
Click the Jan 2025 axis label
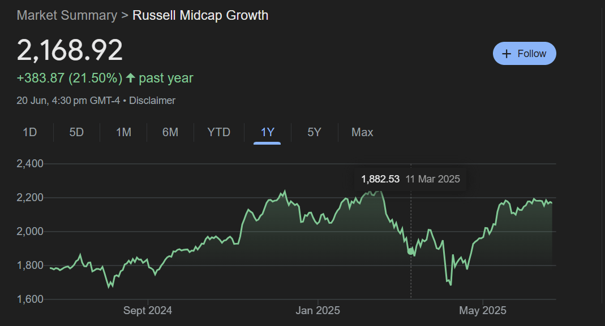point(317,311)
